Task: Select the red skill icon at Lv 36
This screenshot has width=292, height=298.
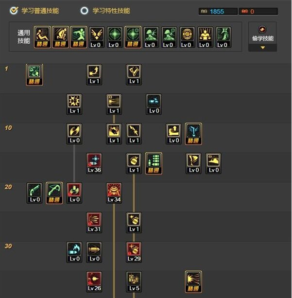Action: click(94, 163)
